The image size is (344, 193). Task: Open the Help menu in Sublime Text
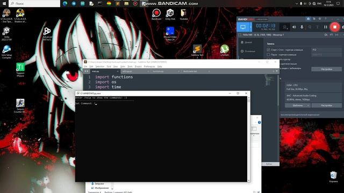160,66
